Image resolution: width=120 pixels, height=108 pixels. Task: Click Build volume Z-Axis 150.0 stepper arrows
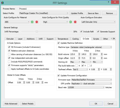point(102,54)
